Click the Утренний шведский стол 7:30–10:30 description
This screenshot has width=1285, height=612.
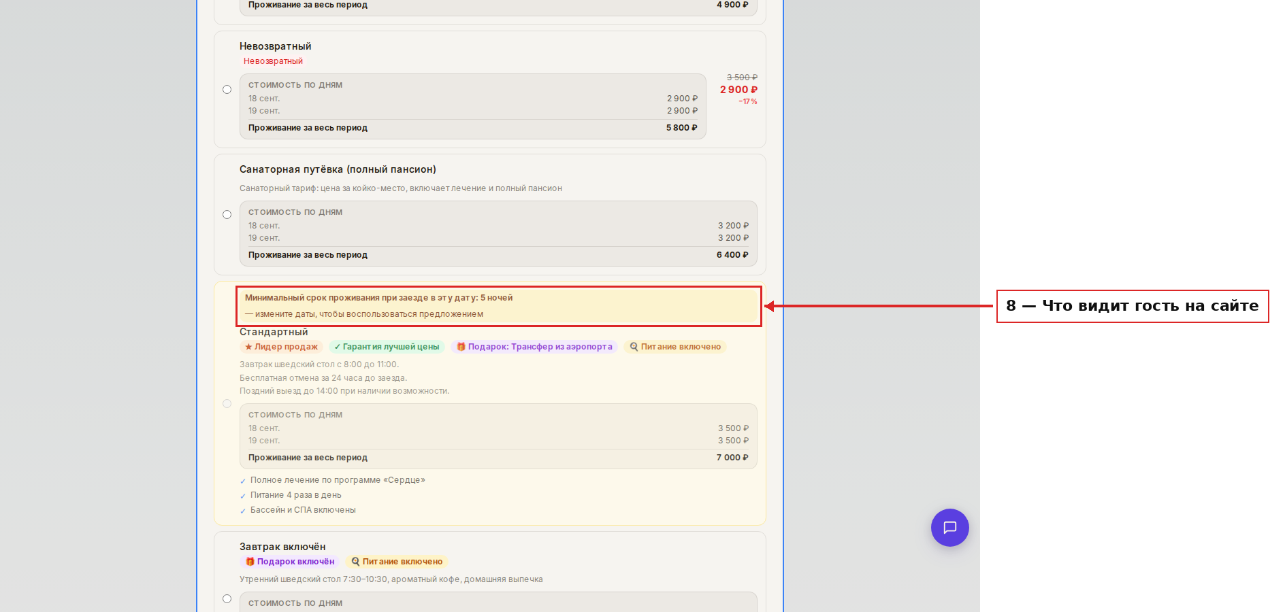pyautogui.click(x=391, y=579)
